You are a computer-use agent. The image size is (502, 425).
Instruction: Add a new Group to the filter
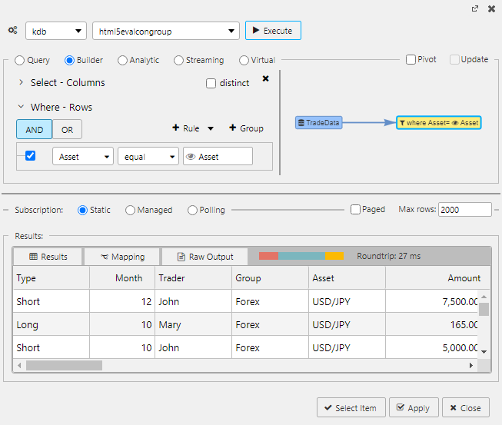(x=246, y=128)
